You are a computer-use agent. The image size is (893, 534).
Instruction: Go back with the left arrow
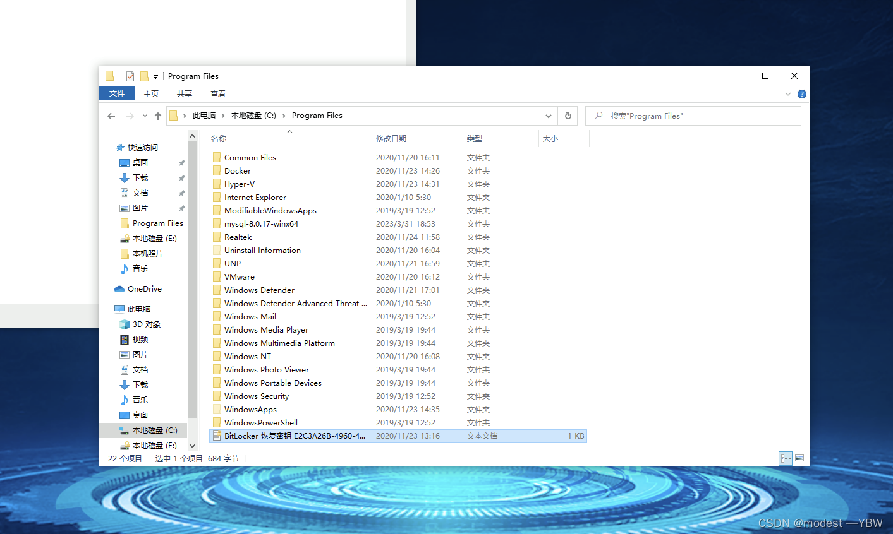[111, 116]
